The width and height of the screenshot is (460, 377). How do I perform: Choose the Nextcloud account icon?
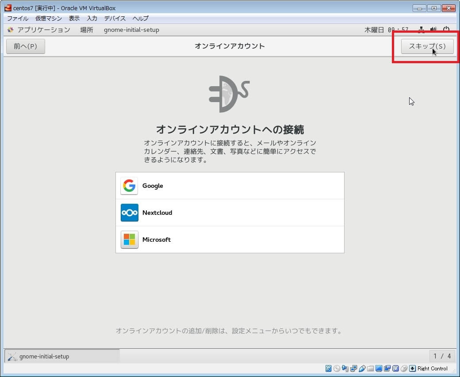click(129, 213)
